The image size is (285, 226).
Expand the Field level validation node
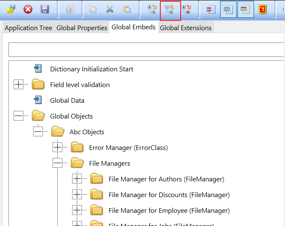18,85
